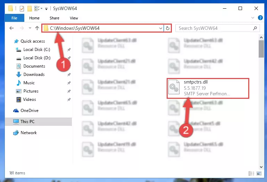Go forward using the Forward arrow
This screenshot has height=182, width=267.
[x=22, y=28]
